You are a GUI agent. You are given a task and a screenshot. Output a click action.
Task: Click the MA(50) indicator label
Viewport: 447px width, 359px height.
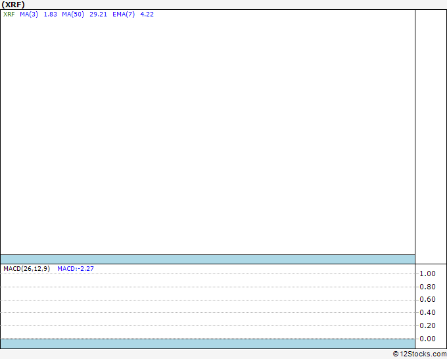click(73, 14)
